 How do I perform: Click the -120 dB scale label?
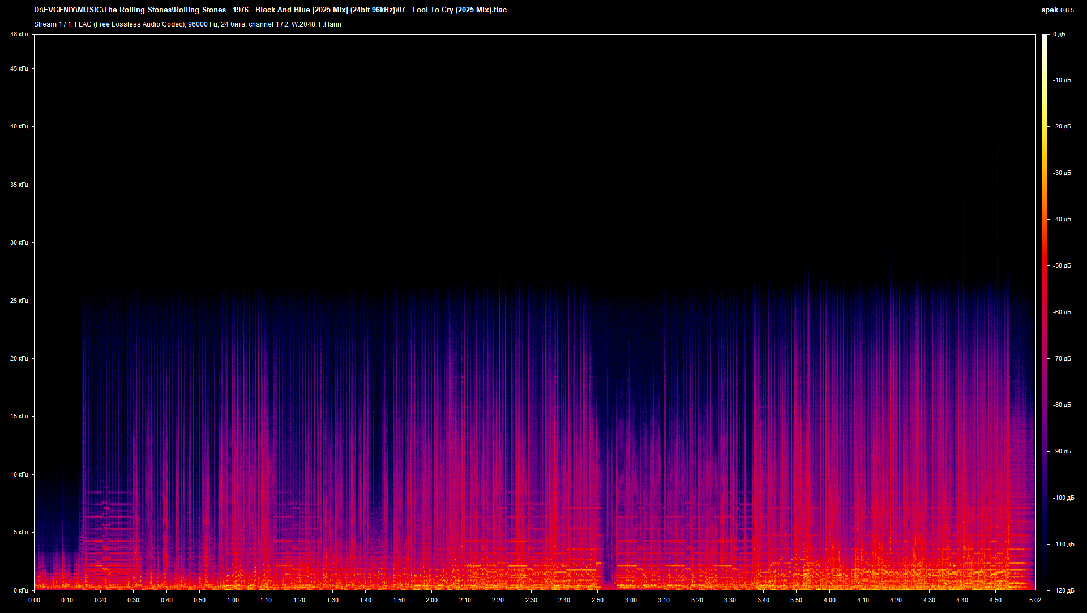1063,590
